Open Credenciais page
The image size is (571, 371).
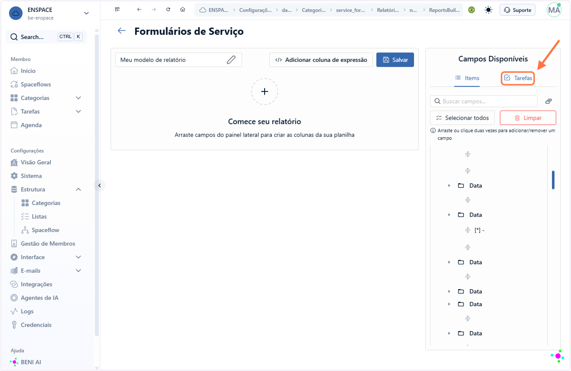(x=36, y=325)
